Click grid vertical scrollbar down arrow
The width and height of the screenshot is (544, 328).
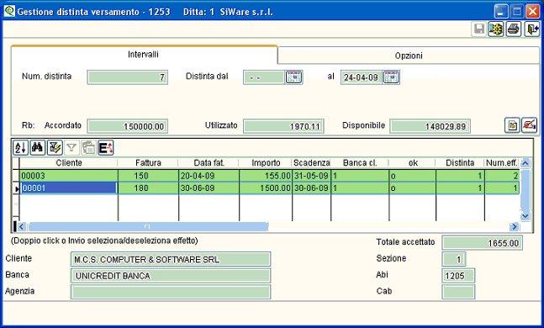[526, 215]
